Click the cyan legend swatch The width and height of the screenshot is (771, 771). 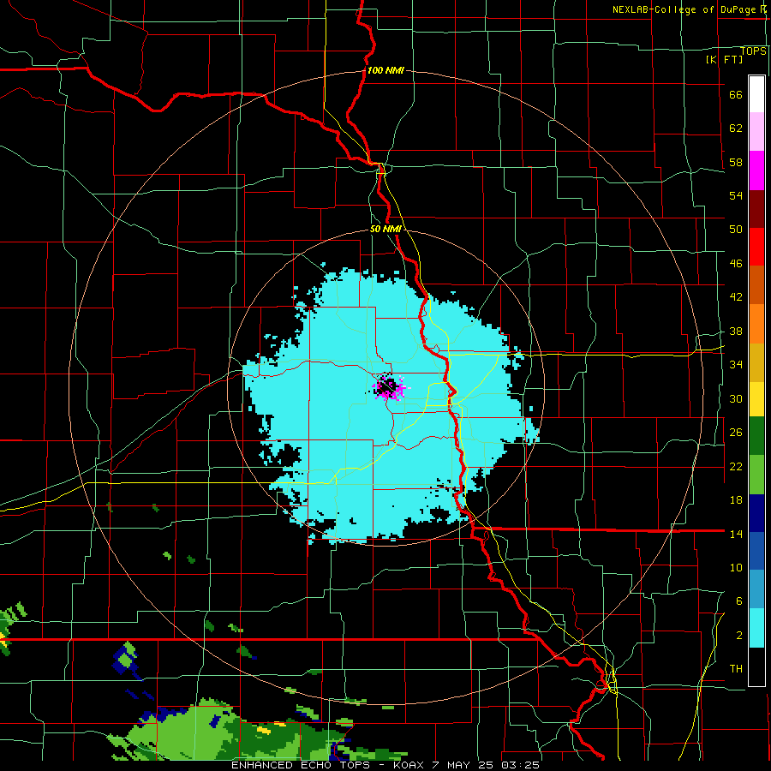click(x=756, y=628)
